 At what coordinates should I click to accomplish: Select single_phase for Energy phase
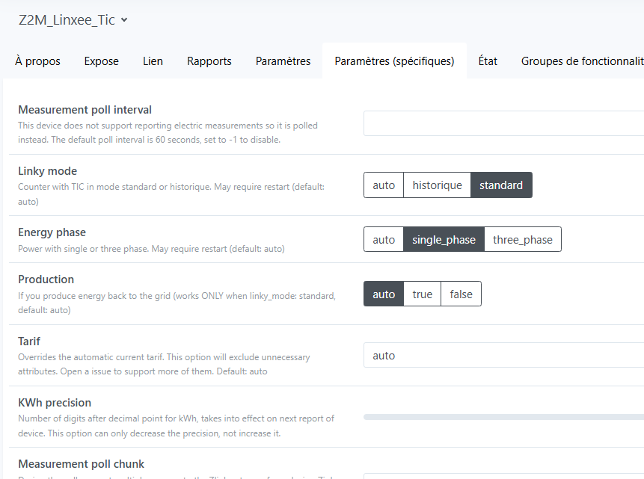coord(444,240)
